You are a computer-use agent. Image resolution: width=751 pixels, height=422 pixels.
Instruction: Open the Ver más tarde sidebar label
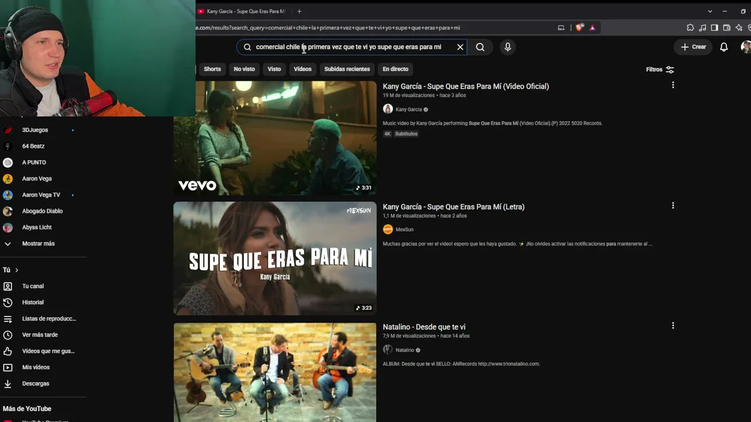pyautogui.click(x=40, y=335)
